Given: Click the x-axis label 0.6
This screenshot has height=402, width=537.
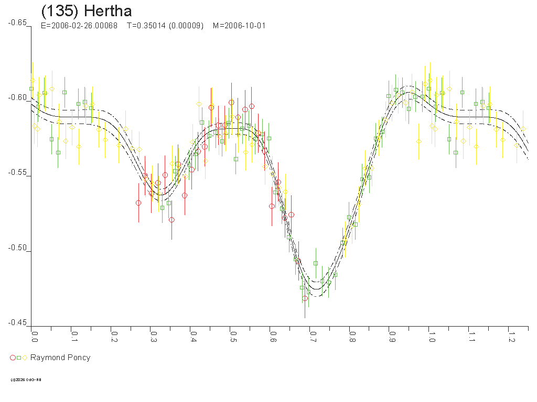Looking at the screenshot, I should coord(273,337).
